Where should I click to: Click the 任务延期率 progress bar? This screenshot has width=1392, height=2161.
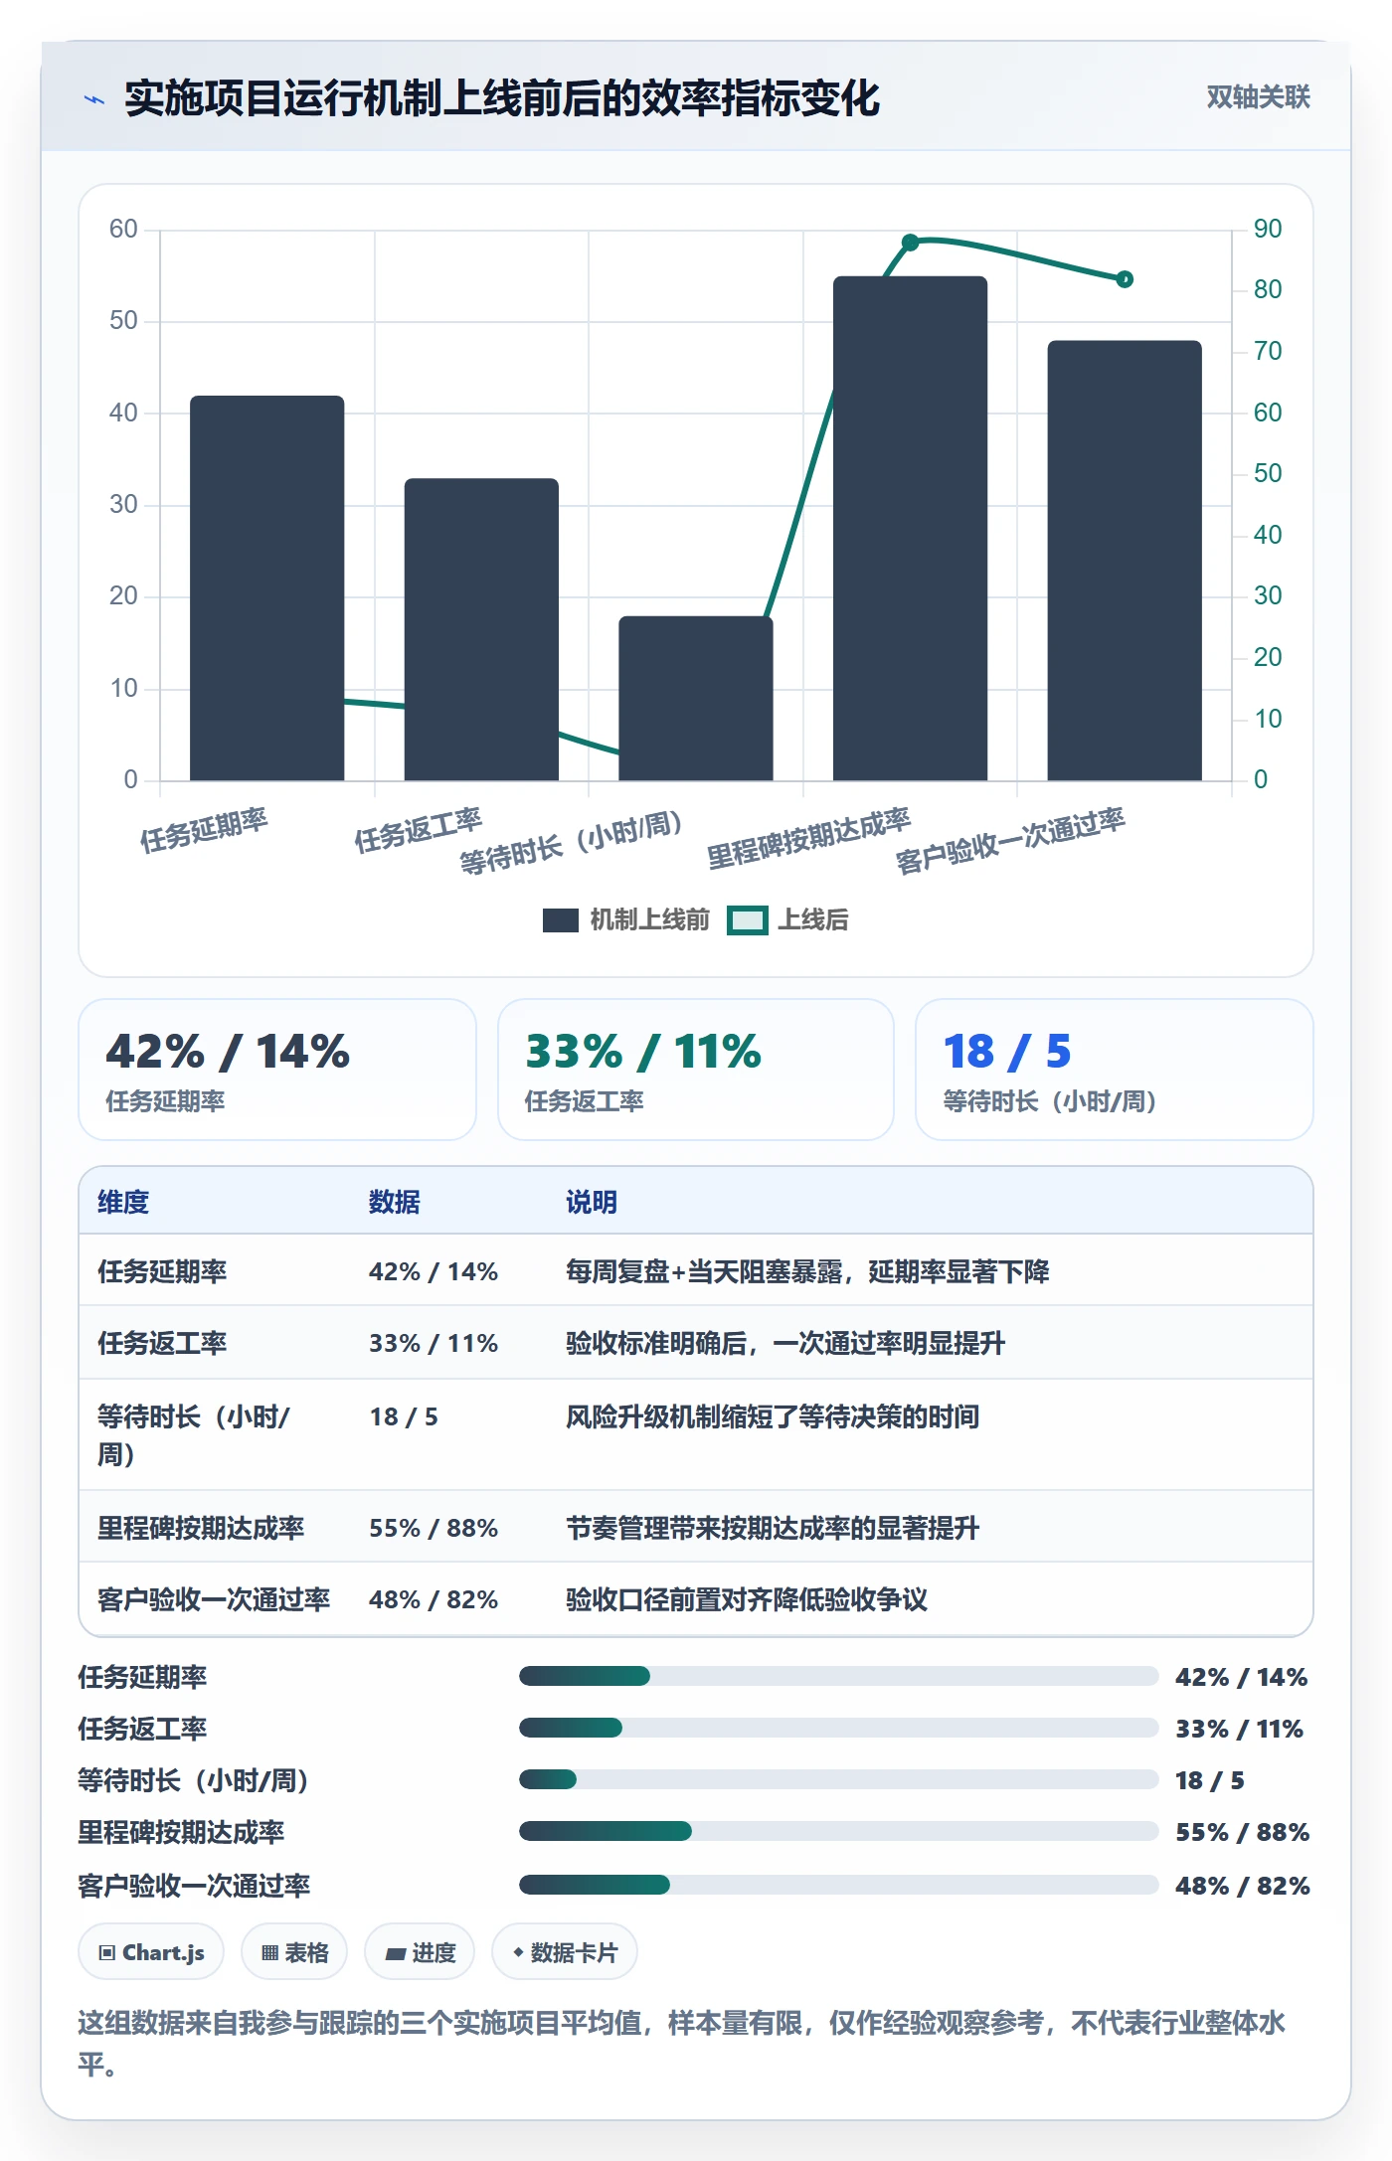pyautogui.click(x=839, y=1676)
